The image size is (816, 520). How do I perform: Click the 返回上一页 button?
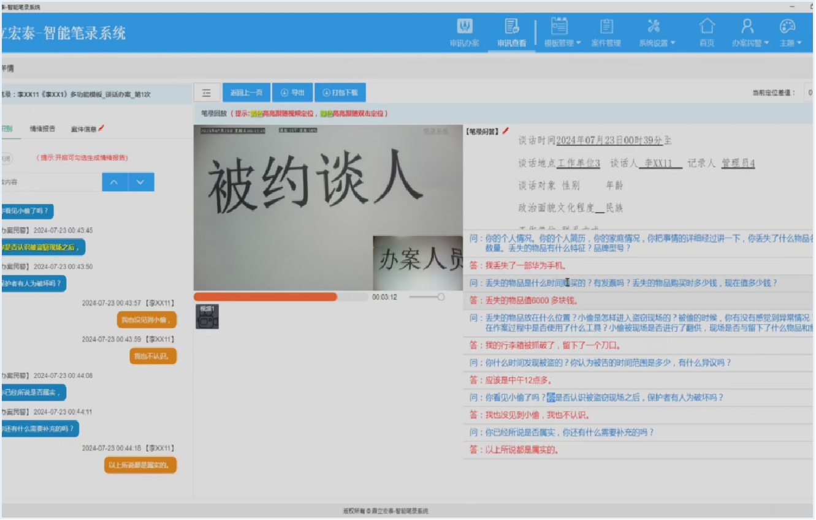[246, 93]
